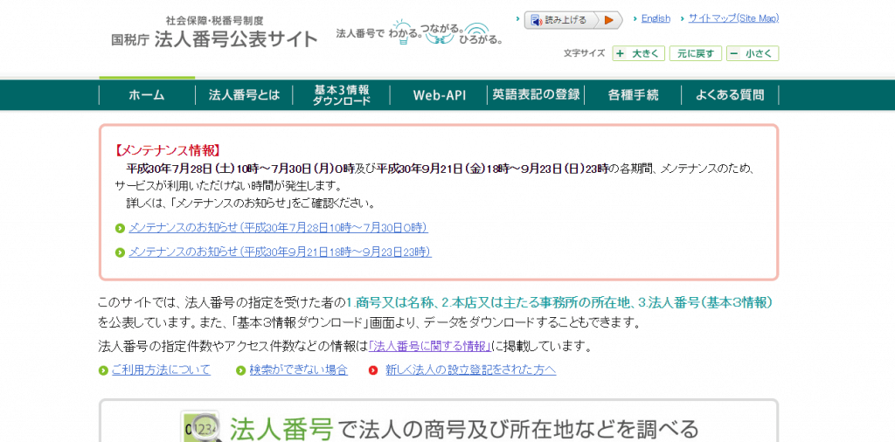The height and width of the screenshot is (442, 895).
Task: Switch to the English version link
Action: click(656, 18)
